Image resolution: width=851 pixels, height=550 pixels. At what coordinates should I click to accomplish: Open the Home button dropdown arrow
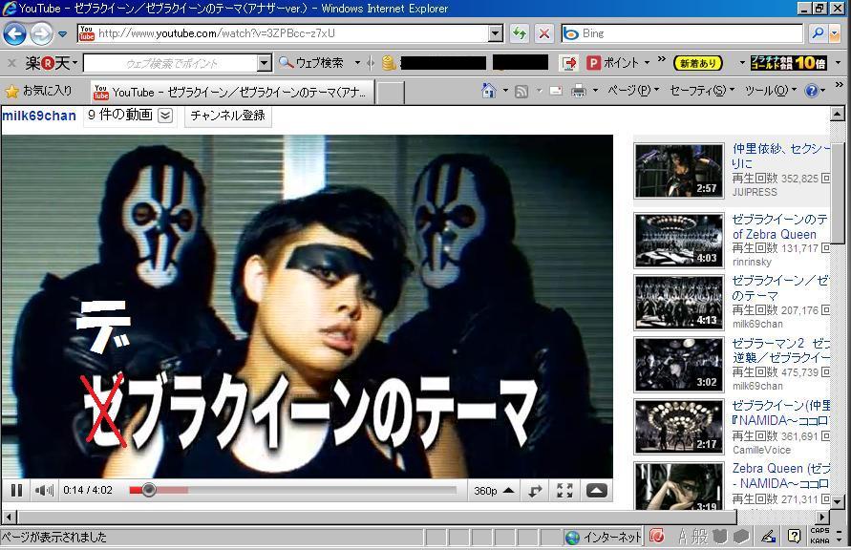(505, 91)
